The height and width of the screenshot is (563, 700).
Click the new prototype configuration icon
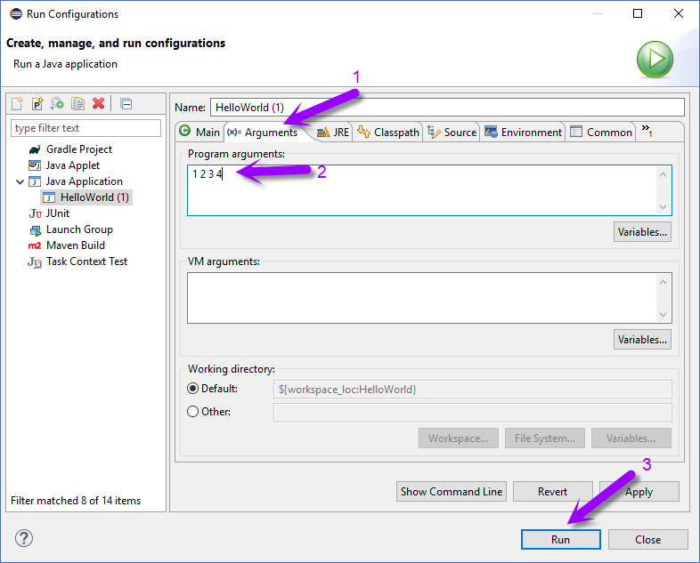37,104
